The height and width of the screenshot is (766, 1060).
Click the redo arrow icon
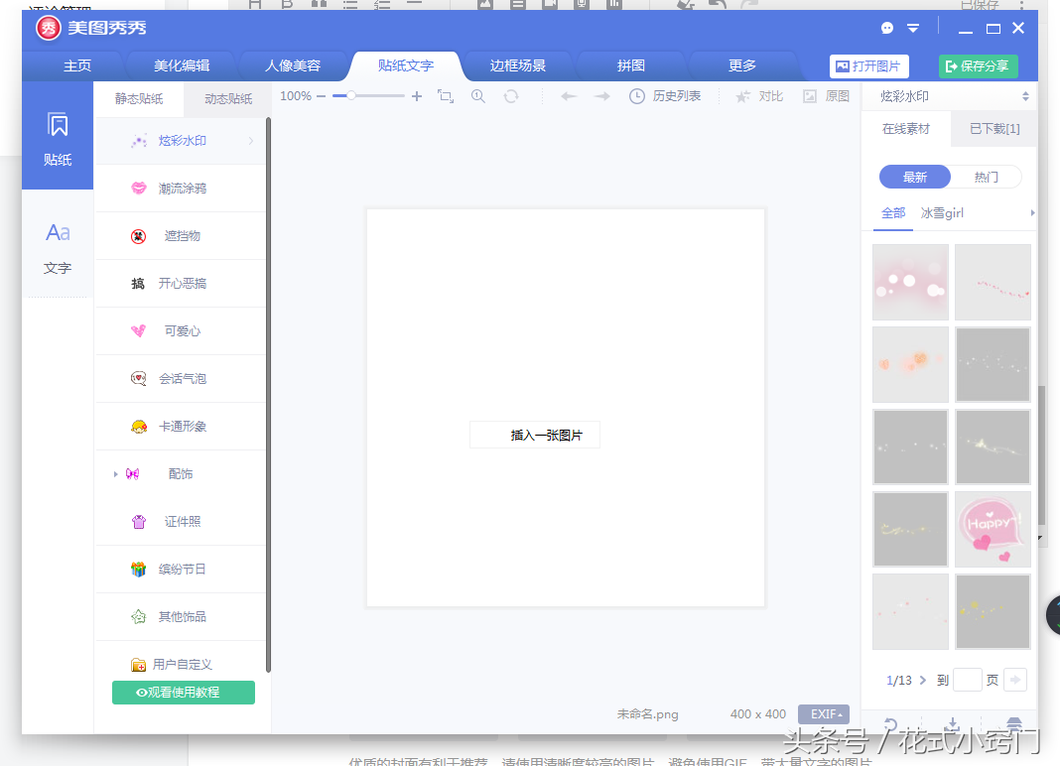click(601, 96)
